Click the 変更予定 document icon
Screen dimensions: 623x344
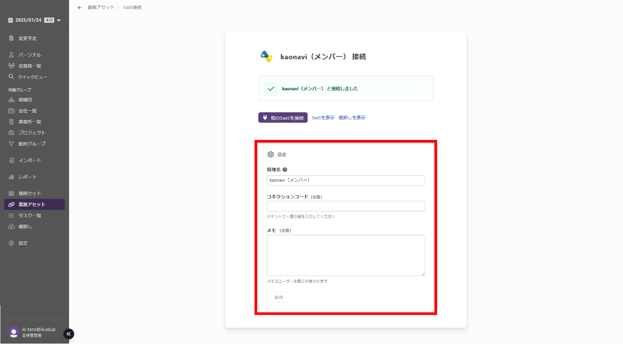tap(11, 38)
